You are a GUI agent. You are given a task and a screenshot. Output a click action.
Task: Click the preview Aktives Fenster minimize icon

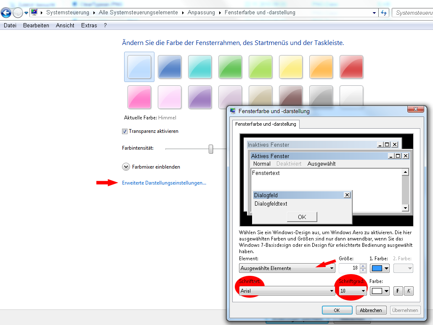(x=391, y=156)
